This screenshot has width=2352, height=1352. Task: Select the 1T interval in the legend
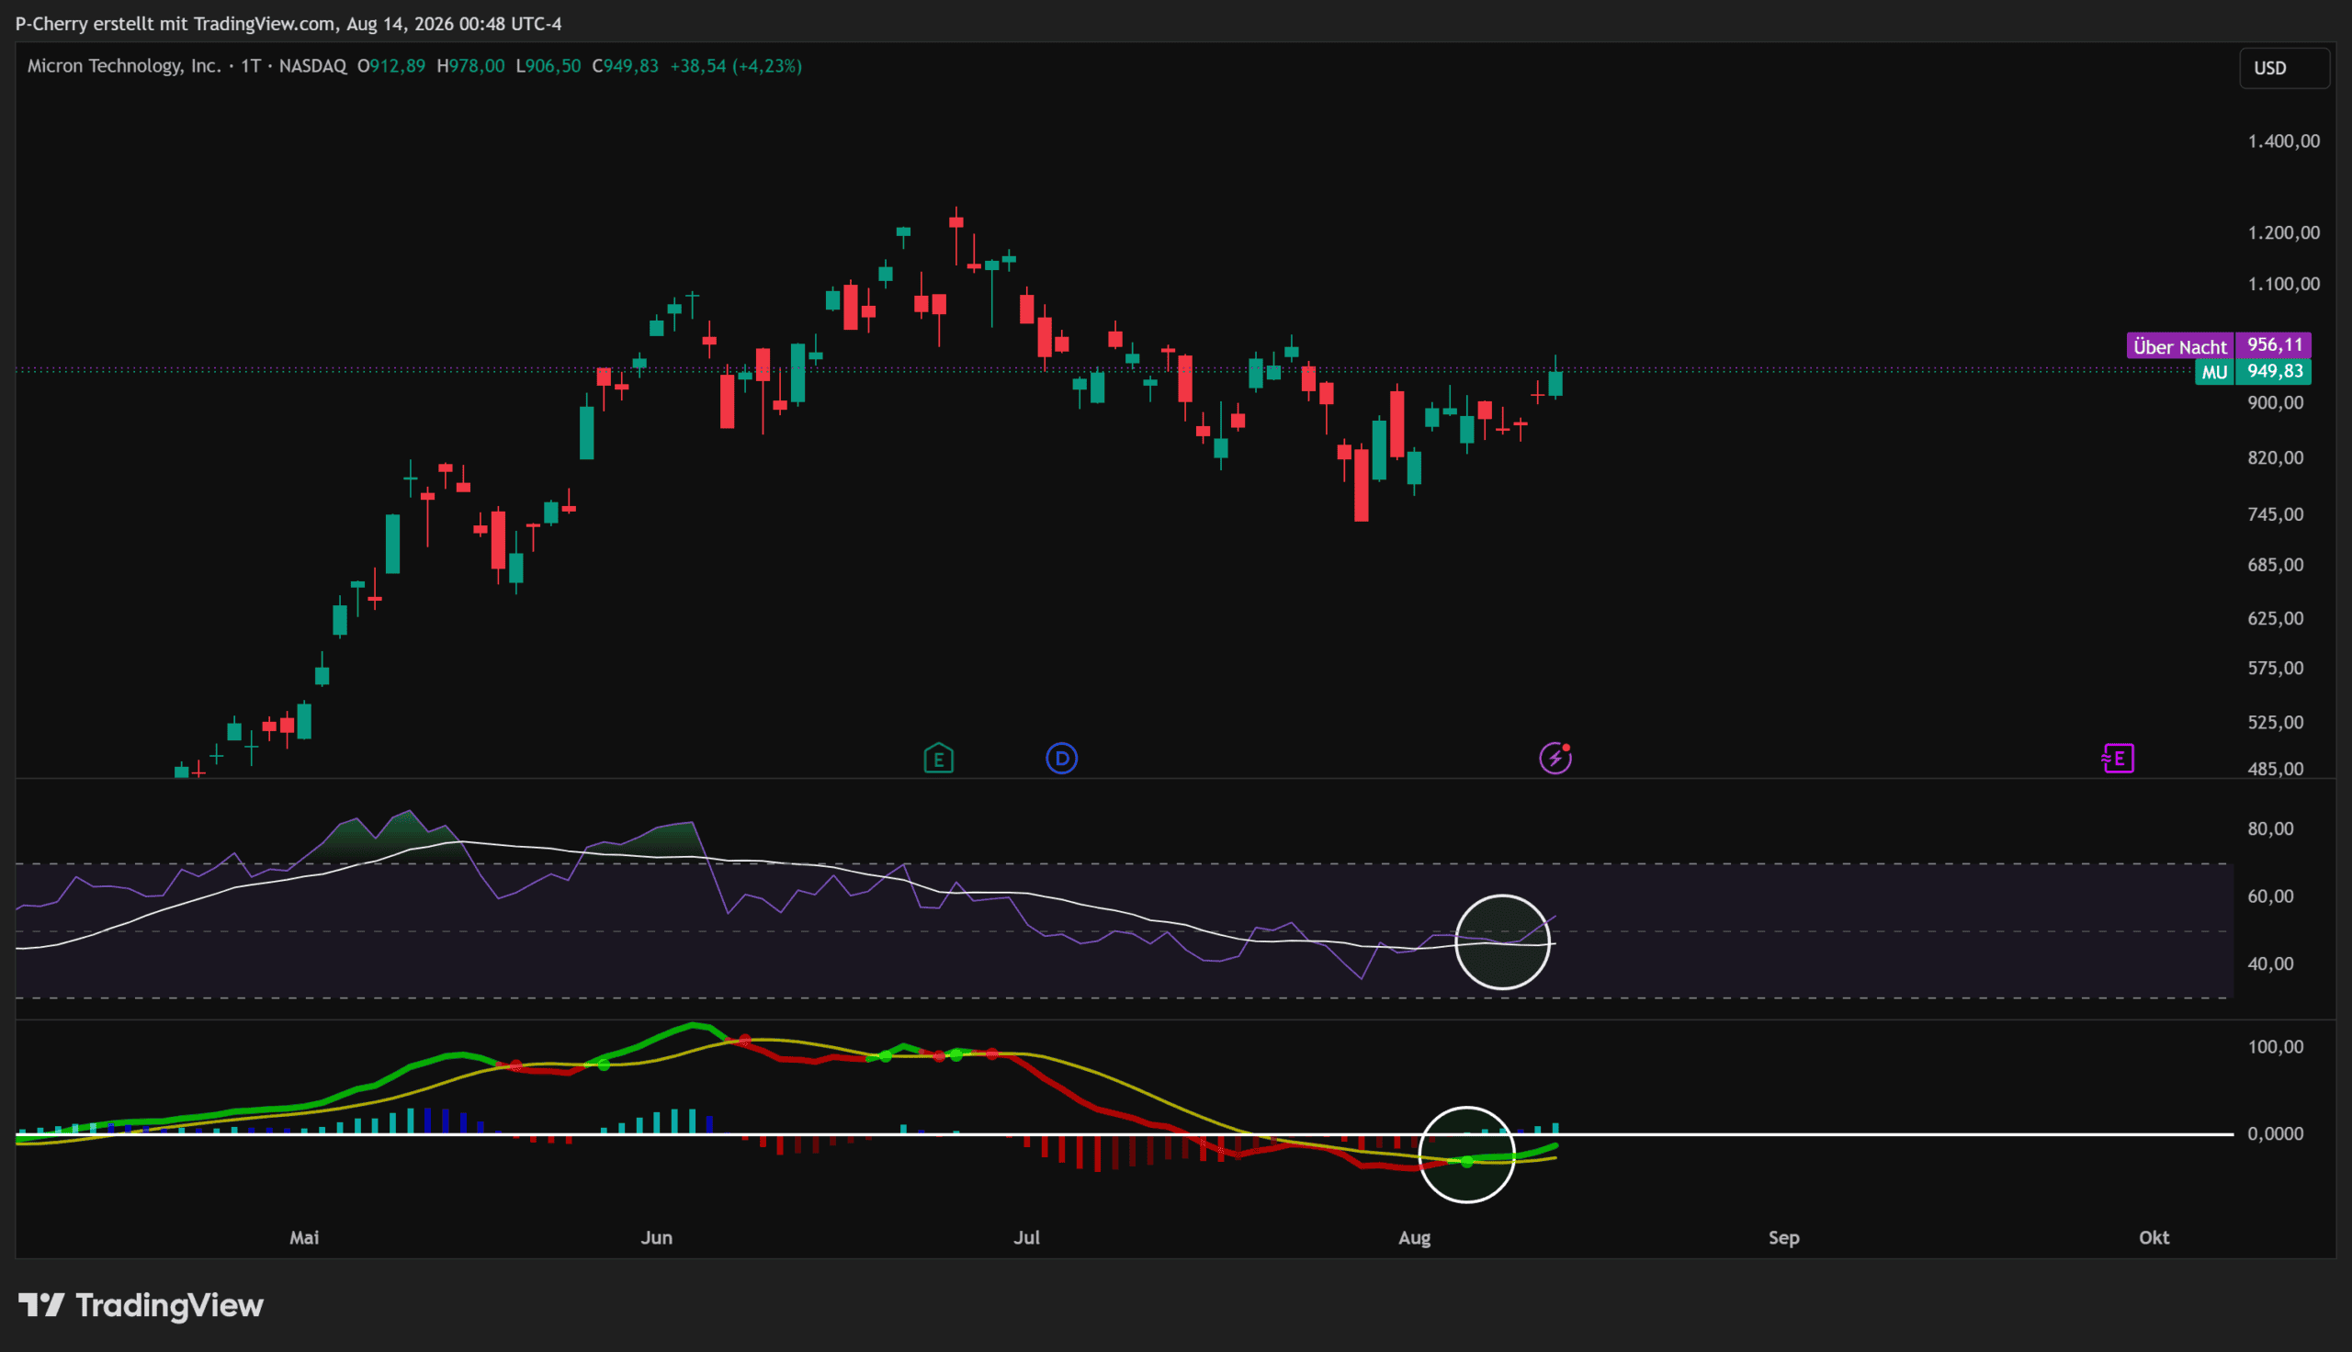[x=251, y=66]
